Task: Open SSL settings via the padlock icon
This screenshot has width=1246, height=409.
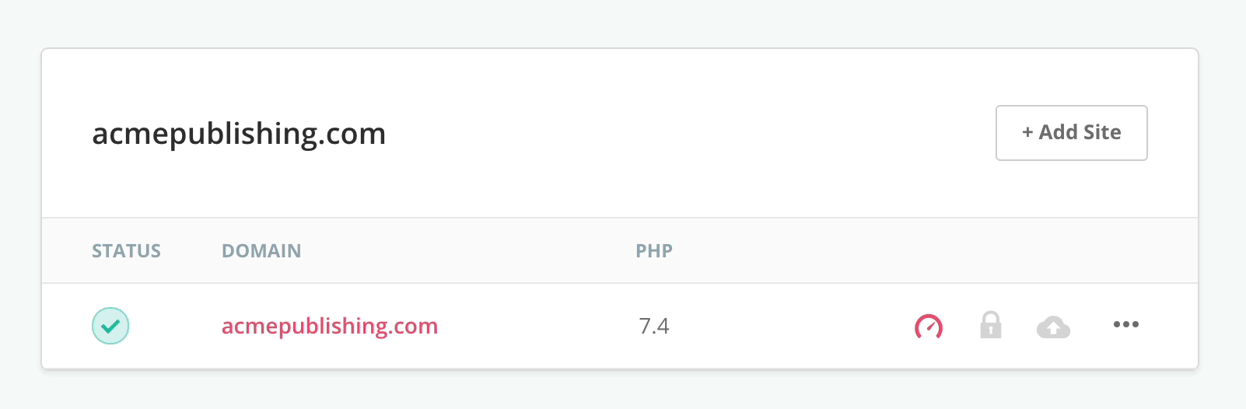Action: click(990, 325)
